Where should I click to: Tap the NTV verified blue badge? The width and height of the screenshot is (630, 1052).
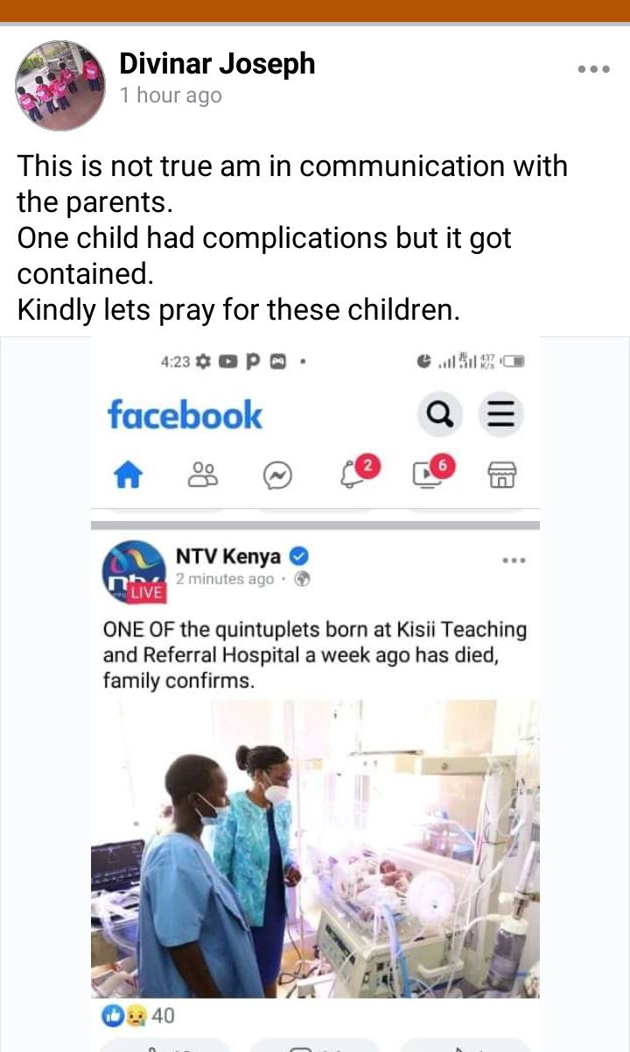click(299, 556)
